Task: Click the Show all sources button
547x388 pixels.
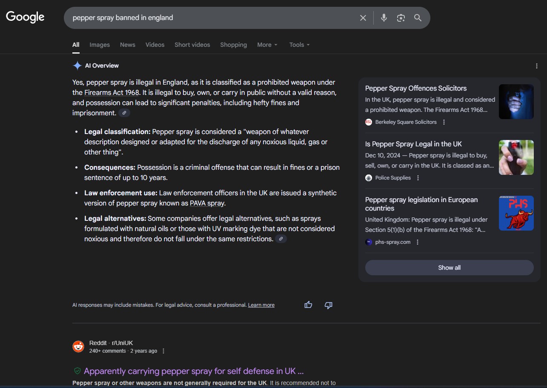Action: tap(450, 268)
